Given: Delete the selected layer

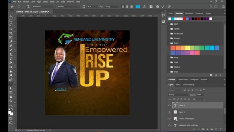Looking at the screenshot, I should pyautogui.click(x=220, y=129).
